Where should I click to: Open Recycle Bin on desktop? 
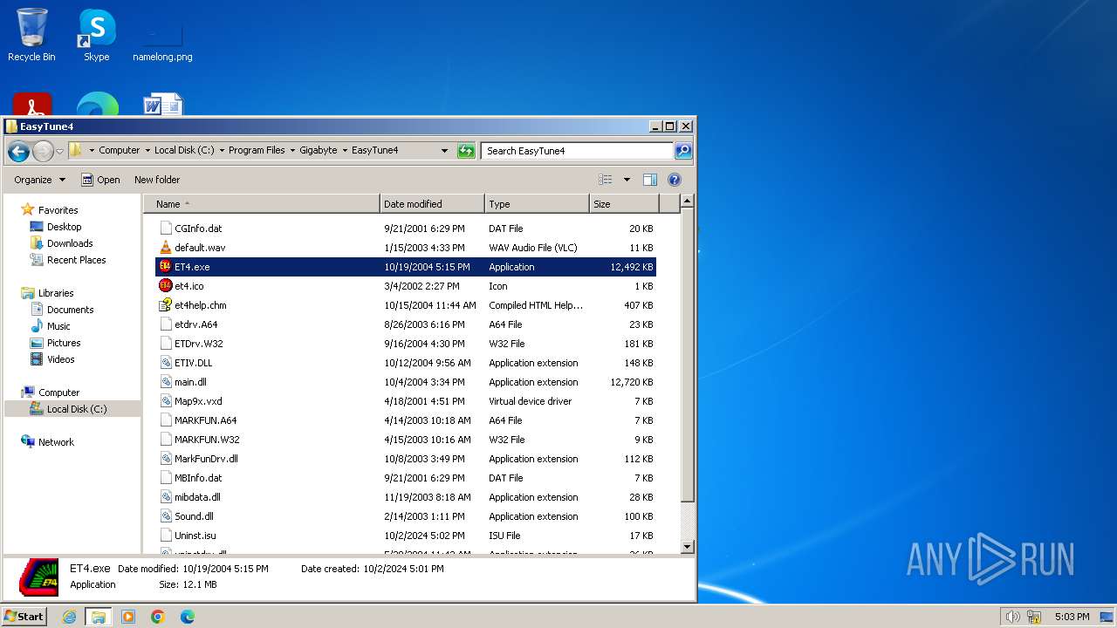[31, 35]
